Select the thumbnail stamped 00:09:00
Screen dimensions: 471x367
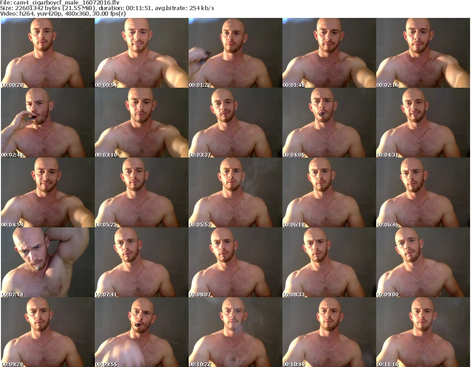pyautogui.click(x=423, y=263)
